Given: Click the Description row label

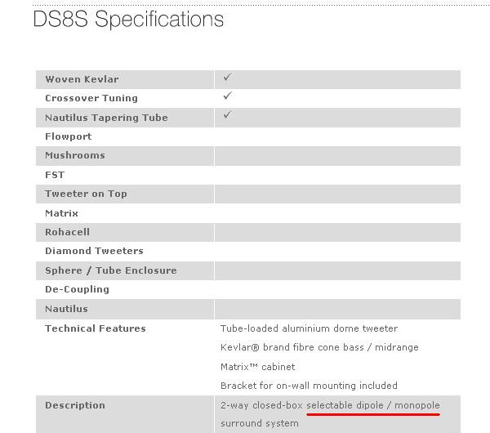Looking at the screenshot, I should pyautogui.click(x=75, y=405).
